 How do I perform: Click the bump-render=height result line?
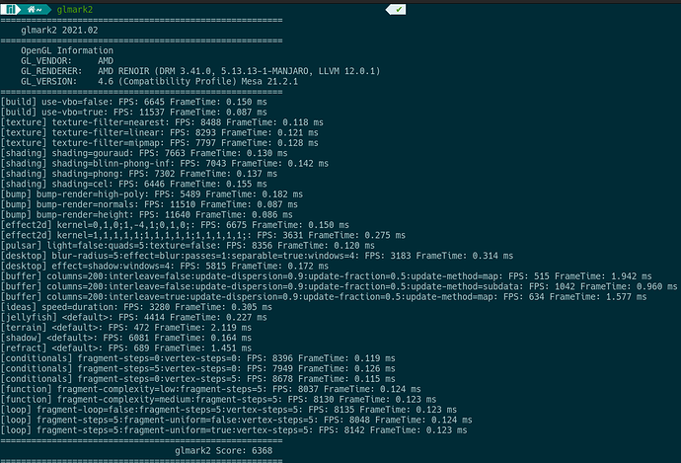(146, 214)
